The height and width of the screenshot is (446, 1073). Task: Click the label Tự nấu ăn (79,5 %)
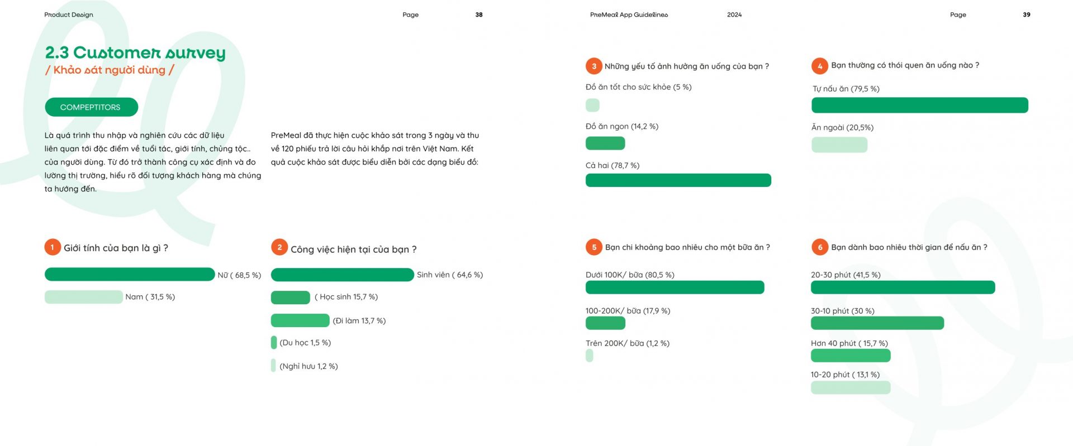[846, 89]
